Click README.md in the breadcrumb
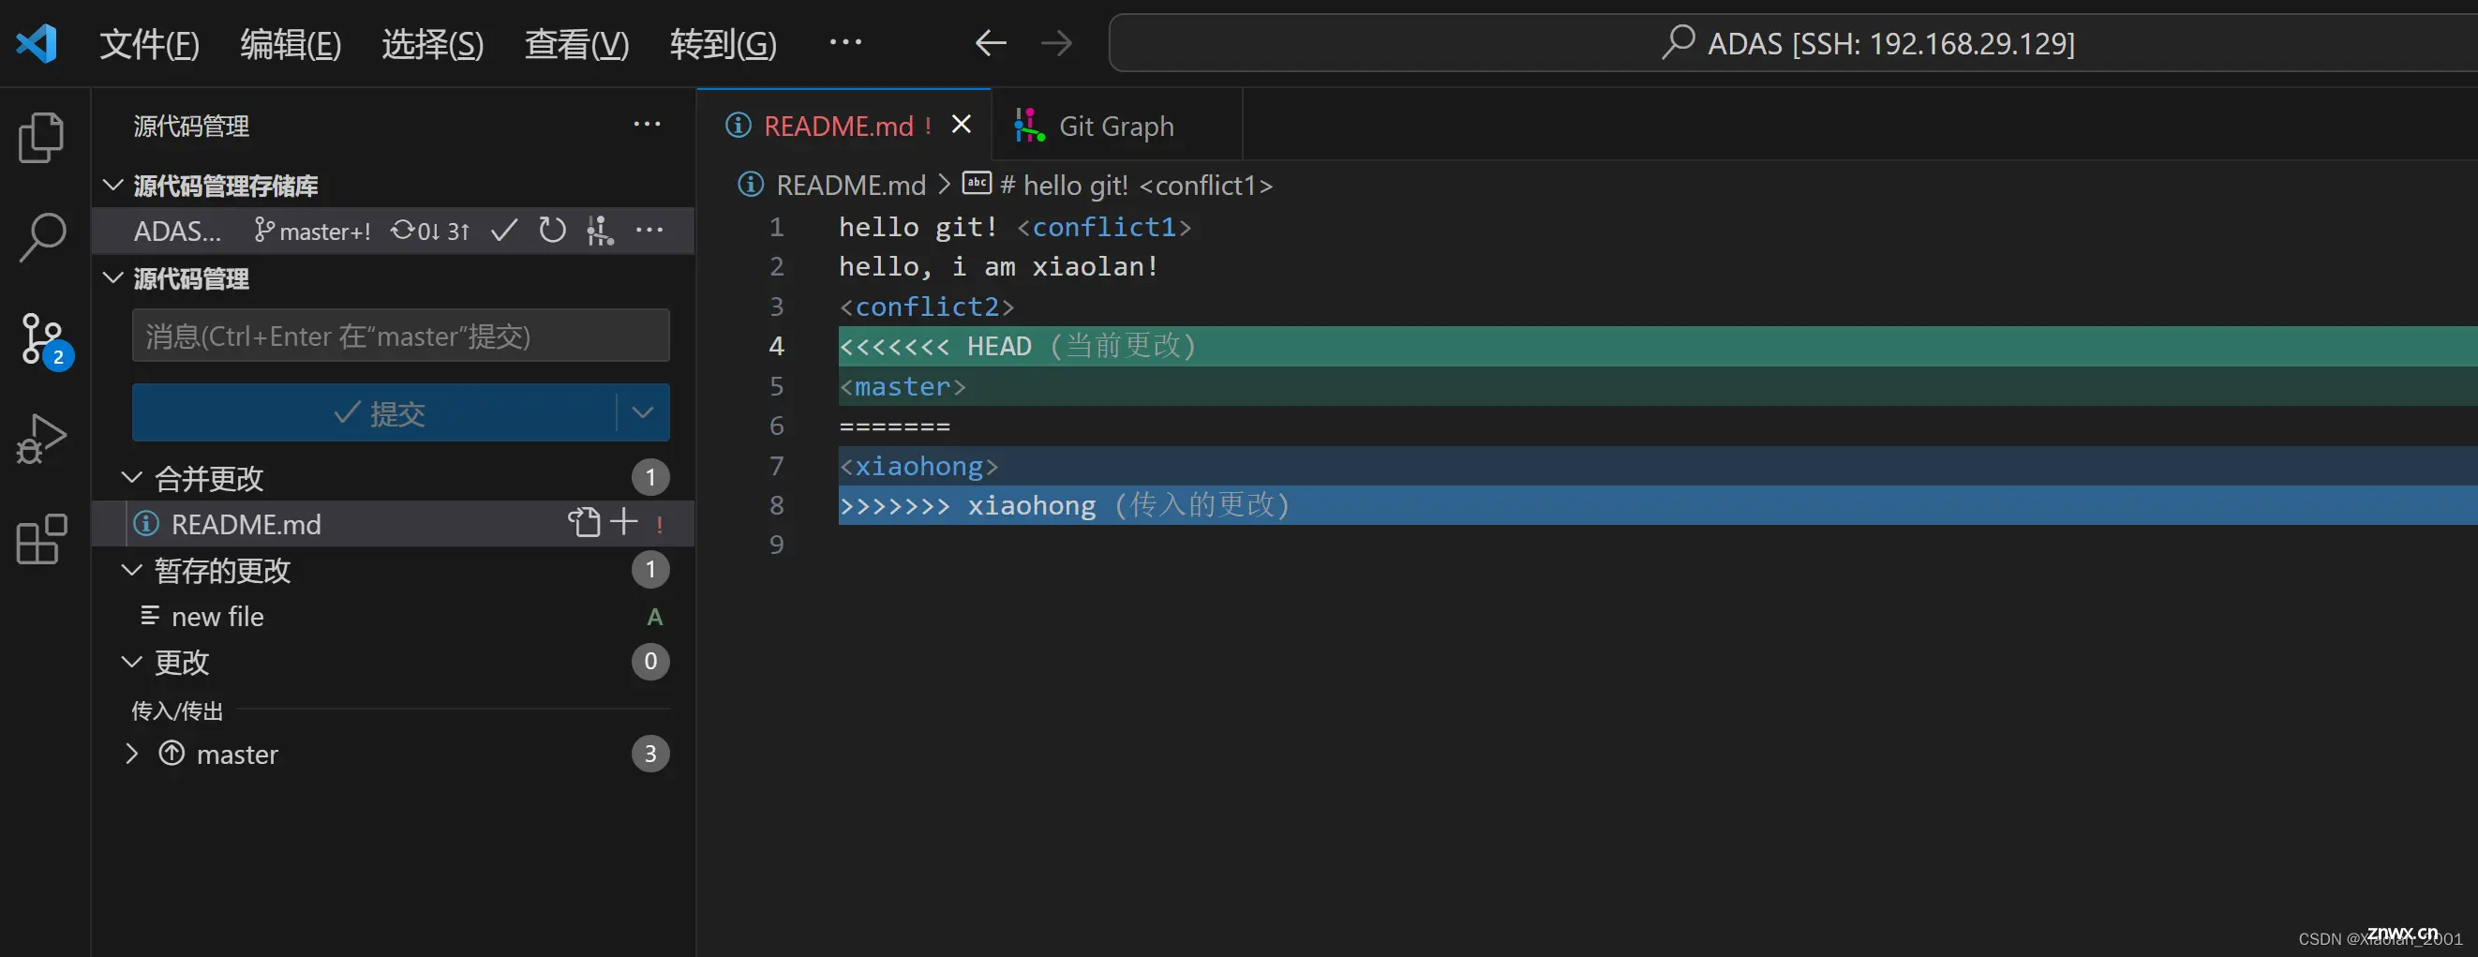 (850, 185)
